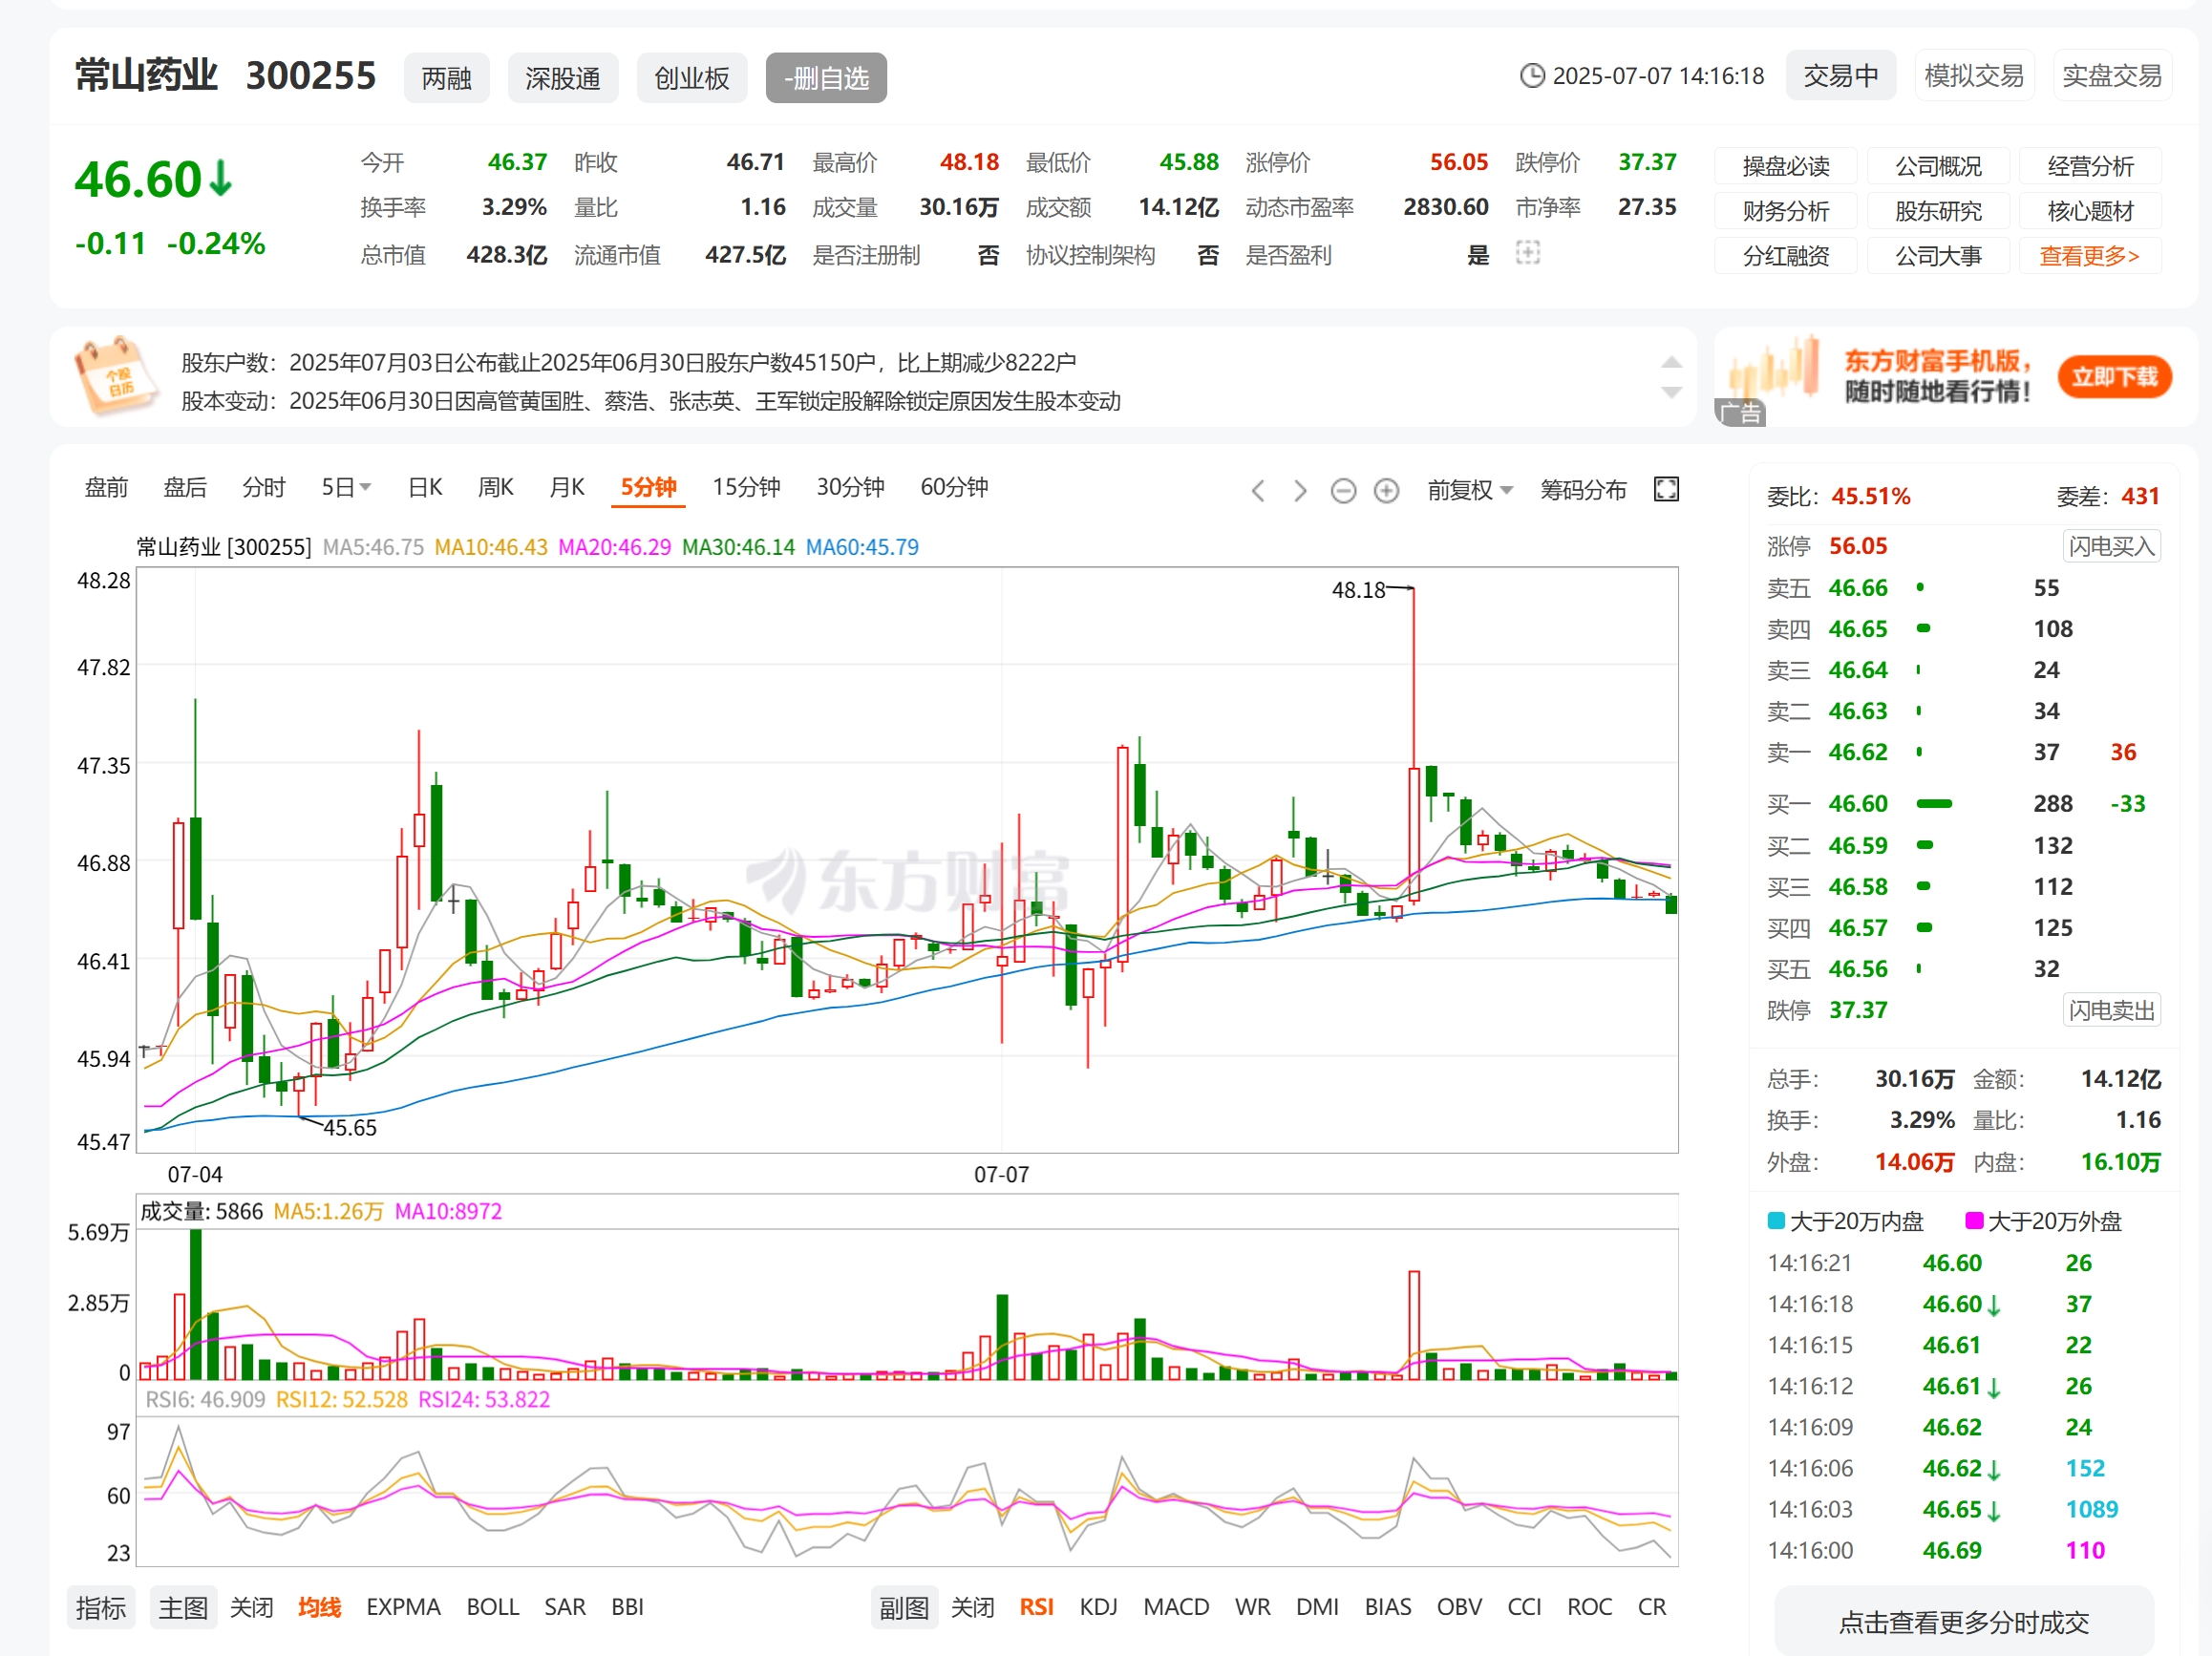
Task: Select BOLL main chart indicator
Action: point(492,1607)
